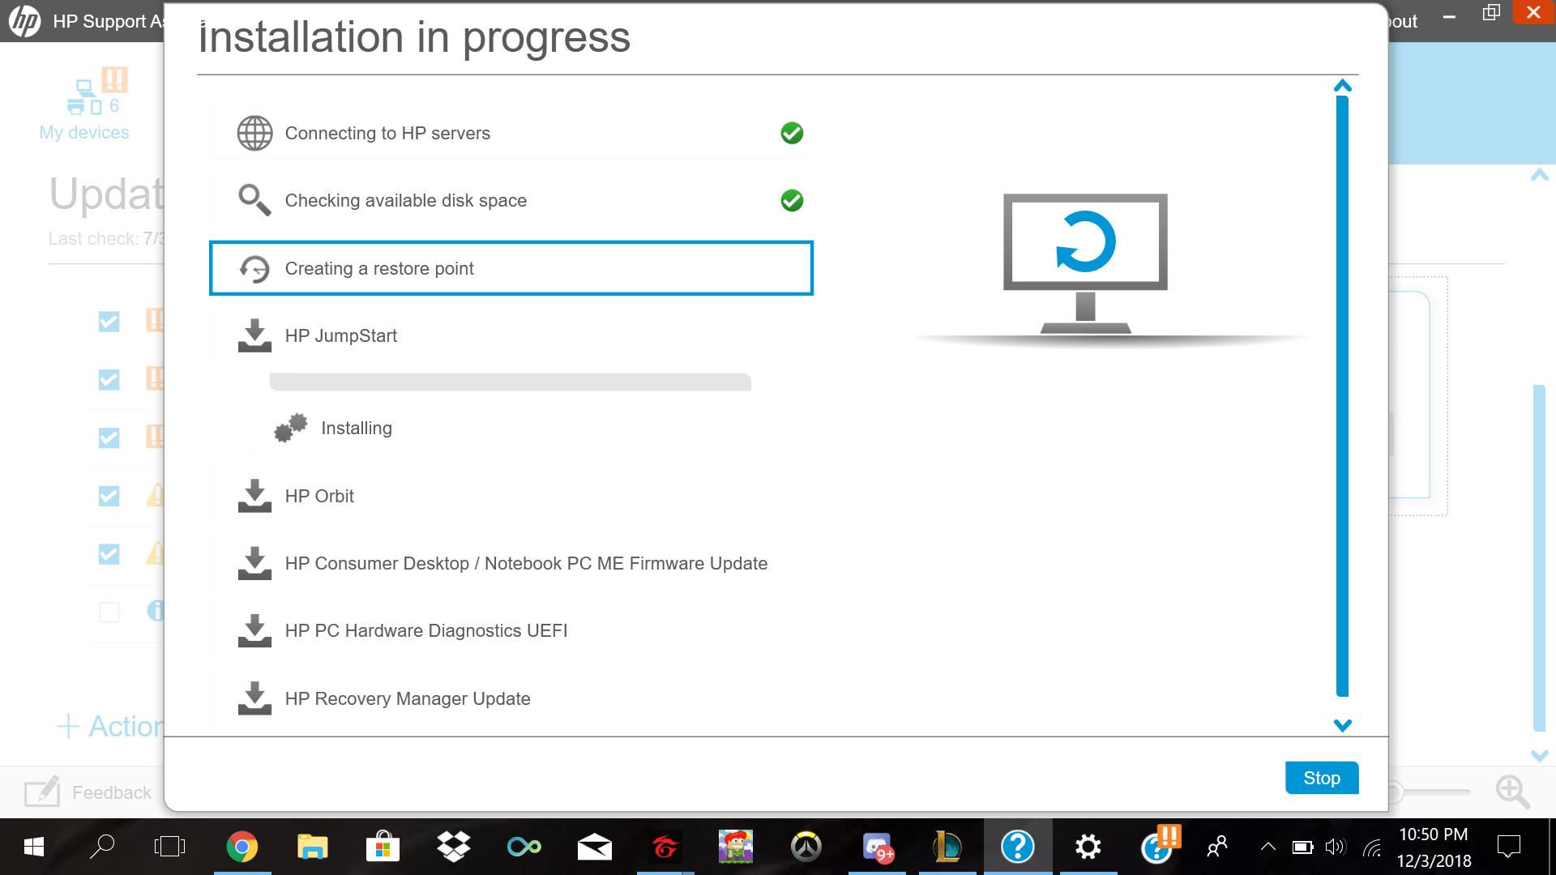Click the dialog scroll up arrow
Image resolution: width=1556 pixels, height=875 pixels.
[1343, 86]
